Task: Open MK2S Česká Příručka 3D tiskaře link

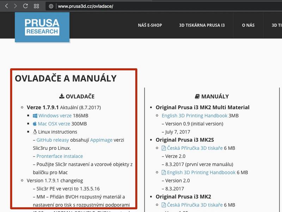Action: (195, 148)
